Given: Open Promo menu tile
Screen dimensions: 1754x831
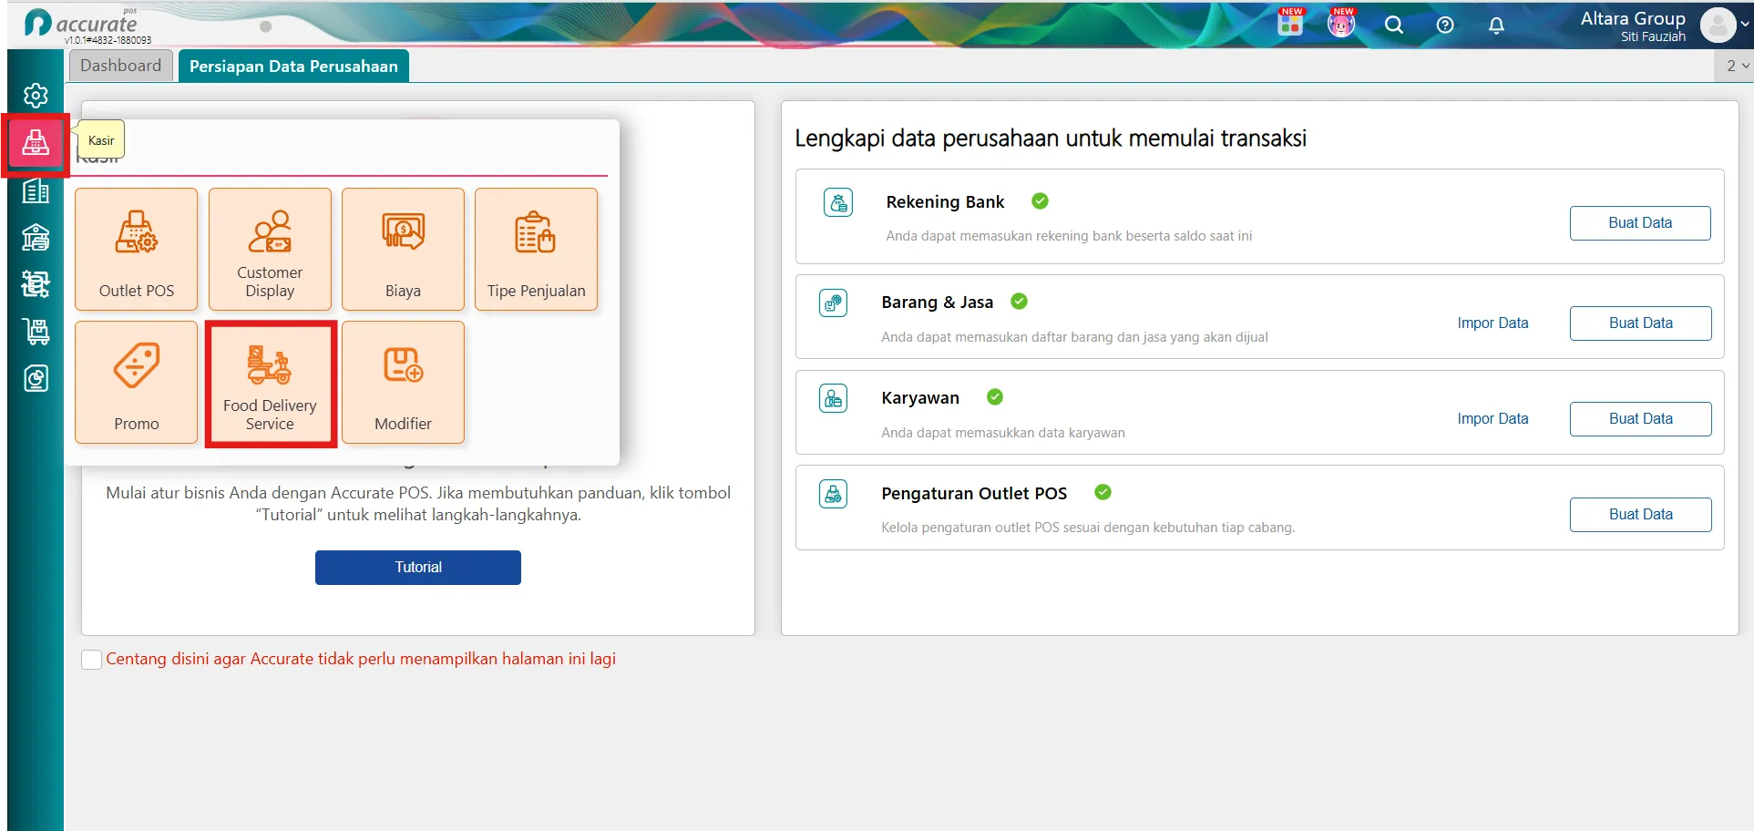Looking at the screenshot, I should (136, 382).
